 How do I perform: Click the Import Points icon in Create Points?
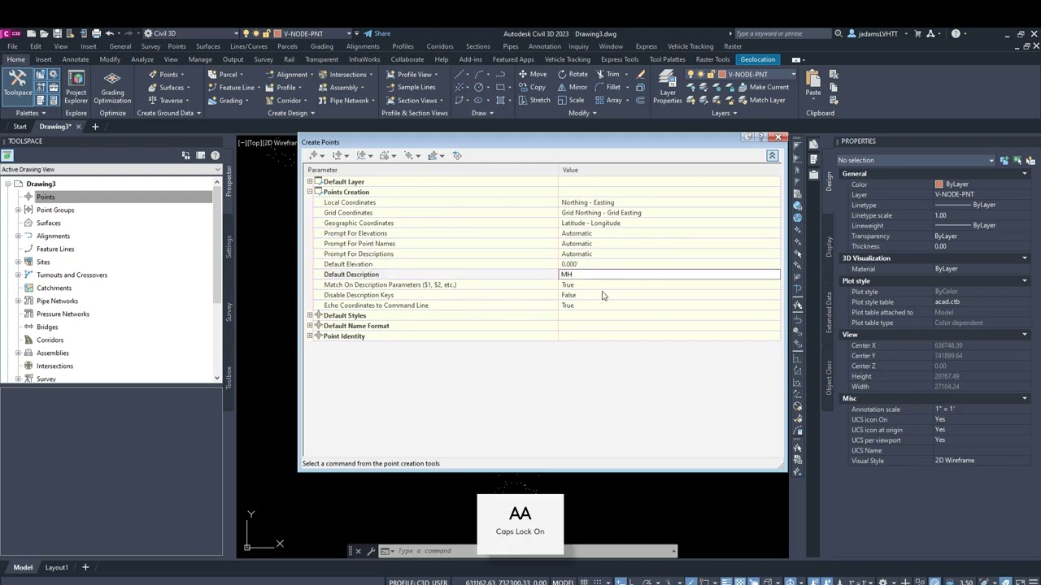coord(456,155)
